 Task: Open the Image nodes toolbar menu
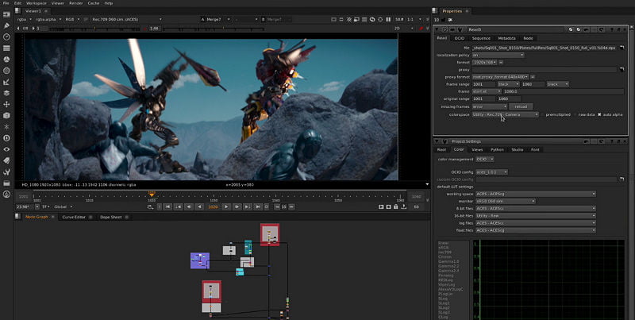coord(6,14)
